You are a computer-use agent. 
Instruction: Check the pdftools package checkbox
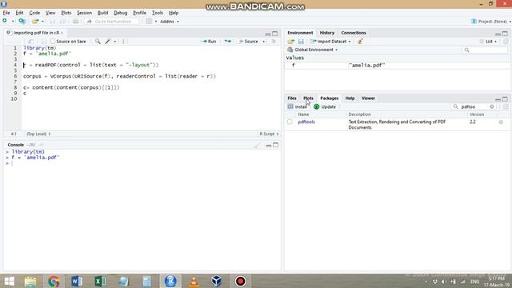click(290, 122)
